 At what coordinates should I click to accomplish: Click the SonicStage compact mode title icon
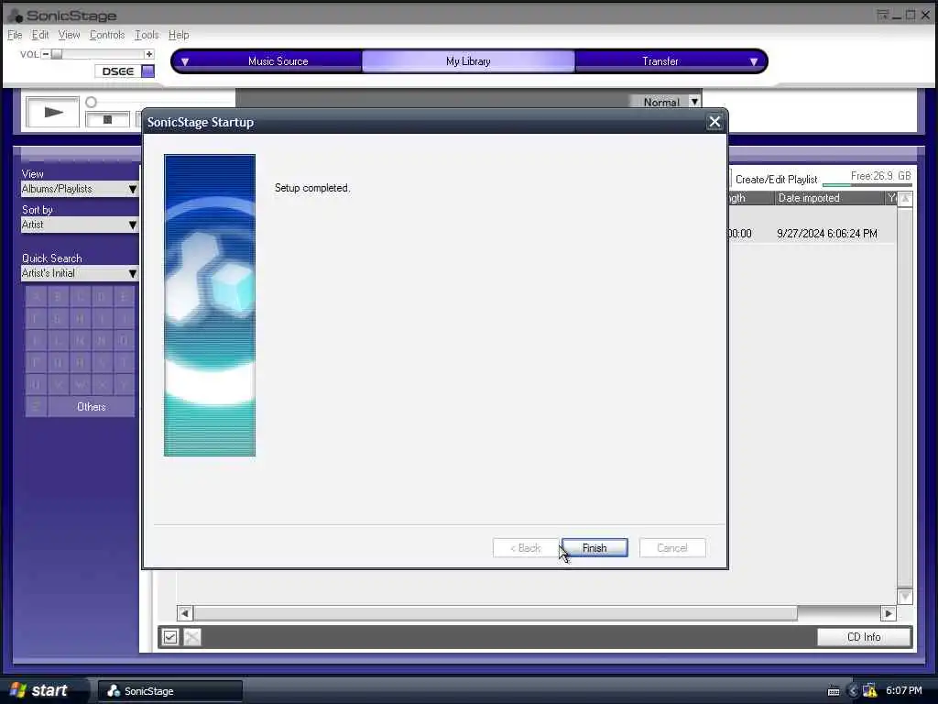coord(882,15)
